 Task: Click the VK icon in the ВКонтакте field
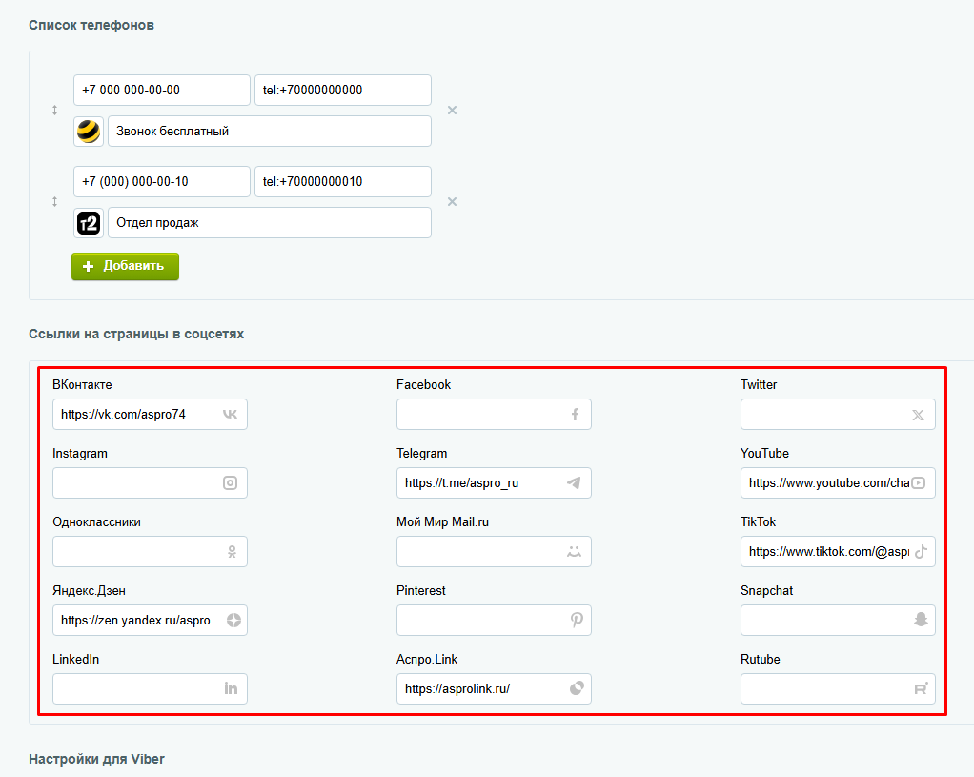click(230, 414)
